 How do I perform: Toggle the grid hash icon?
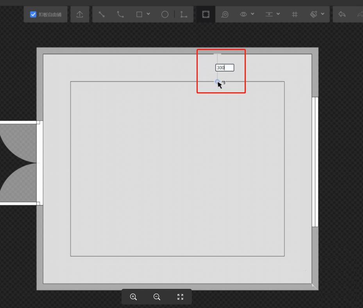[x=295, y=14]
